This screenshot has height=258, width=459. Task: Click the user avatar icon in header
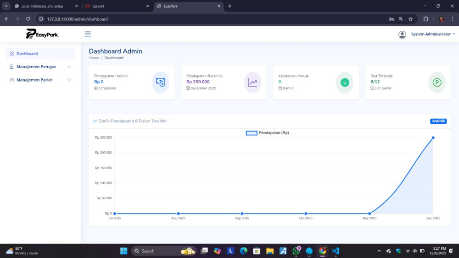coord(402,34)
